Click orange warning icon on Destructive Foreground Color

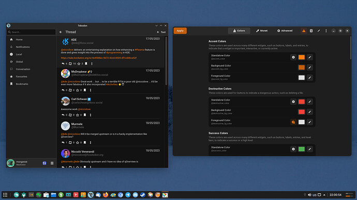click(293, 122)
